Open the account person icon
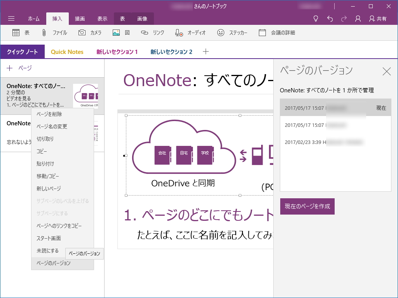Image resolution: width=398 pixels, height=298 pixels. 358,19
